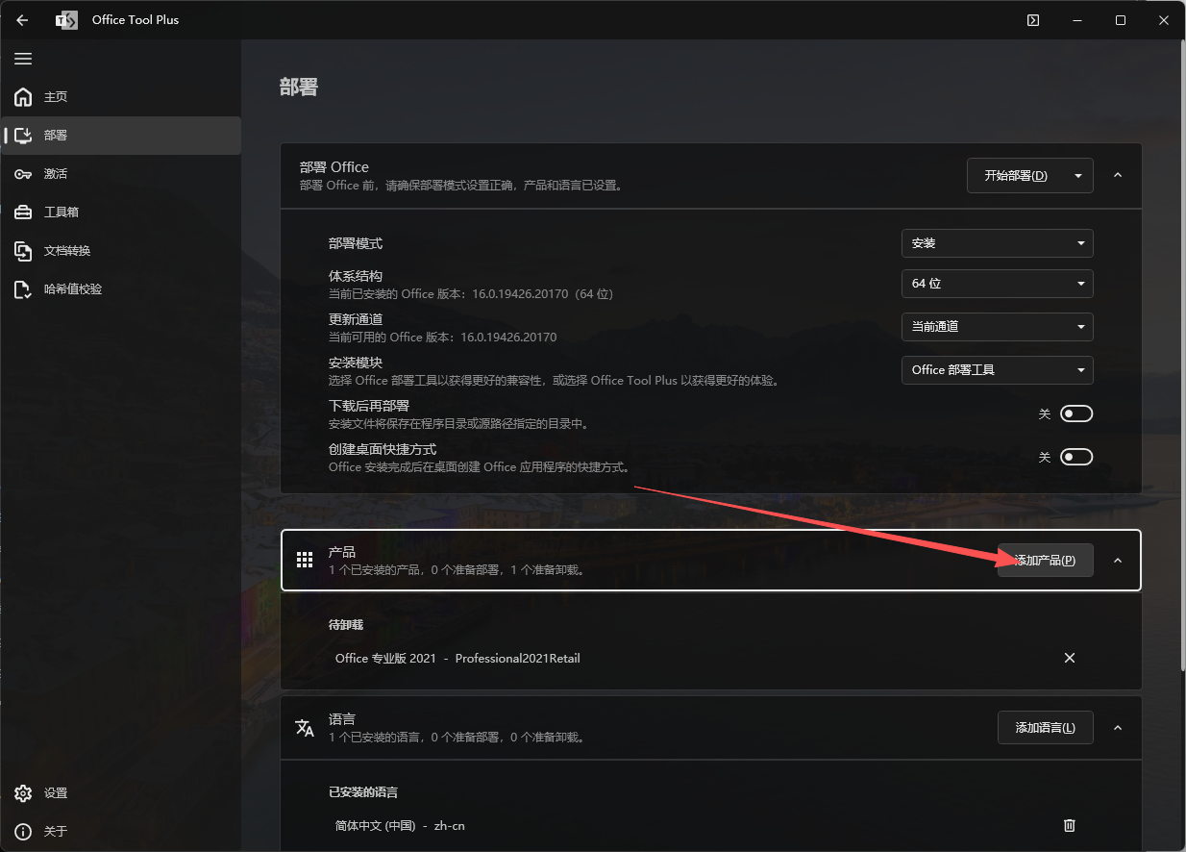This screenshot has width=1186, height=852.
Task: Return to 主页 via sidebar
Action: coord(55,96)
